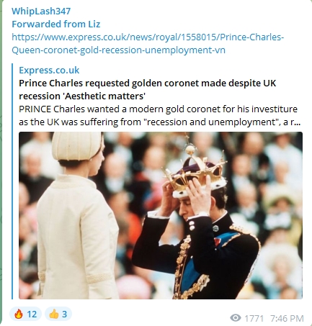The height and width of the screenshot is (326, 312).
Task: Click the fire reaction count 12
Action: [32, 314]
